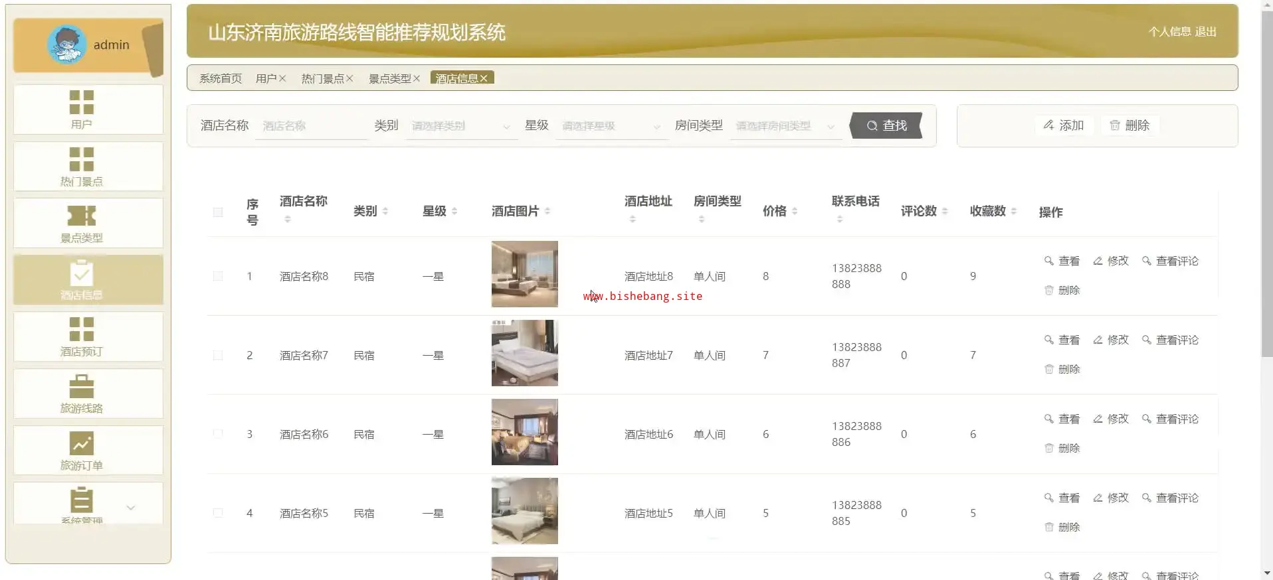
Task: Sort table by 类别 column arrows
Action: click(385, 211)
